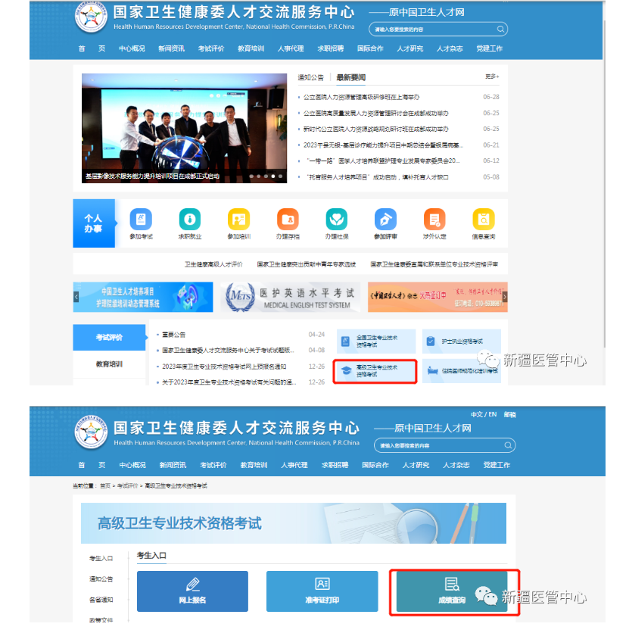Click breadcrumb 首页 link
Screen dimensions: 629x630
pyautogui.click(x=105, y=486)
